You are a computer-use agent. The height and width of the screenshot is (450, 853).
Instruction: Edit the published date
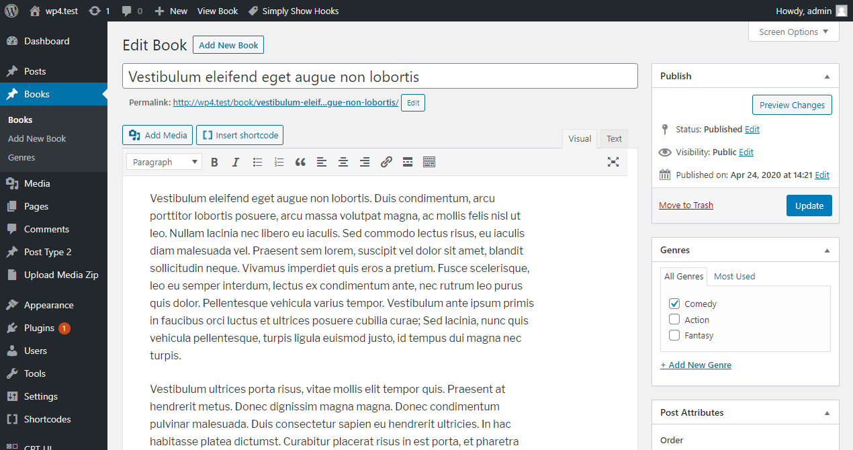[822, 175]
